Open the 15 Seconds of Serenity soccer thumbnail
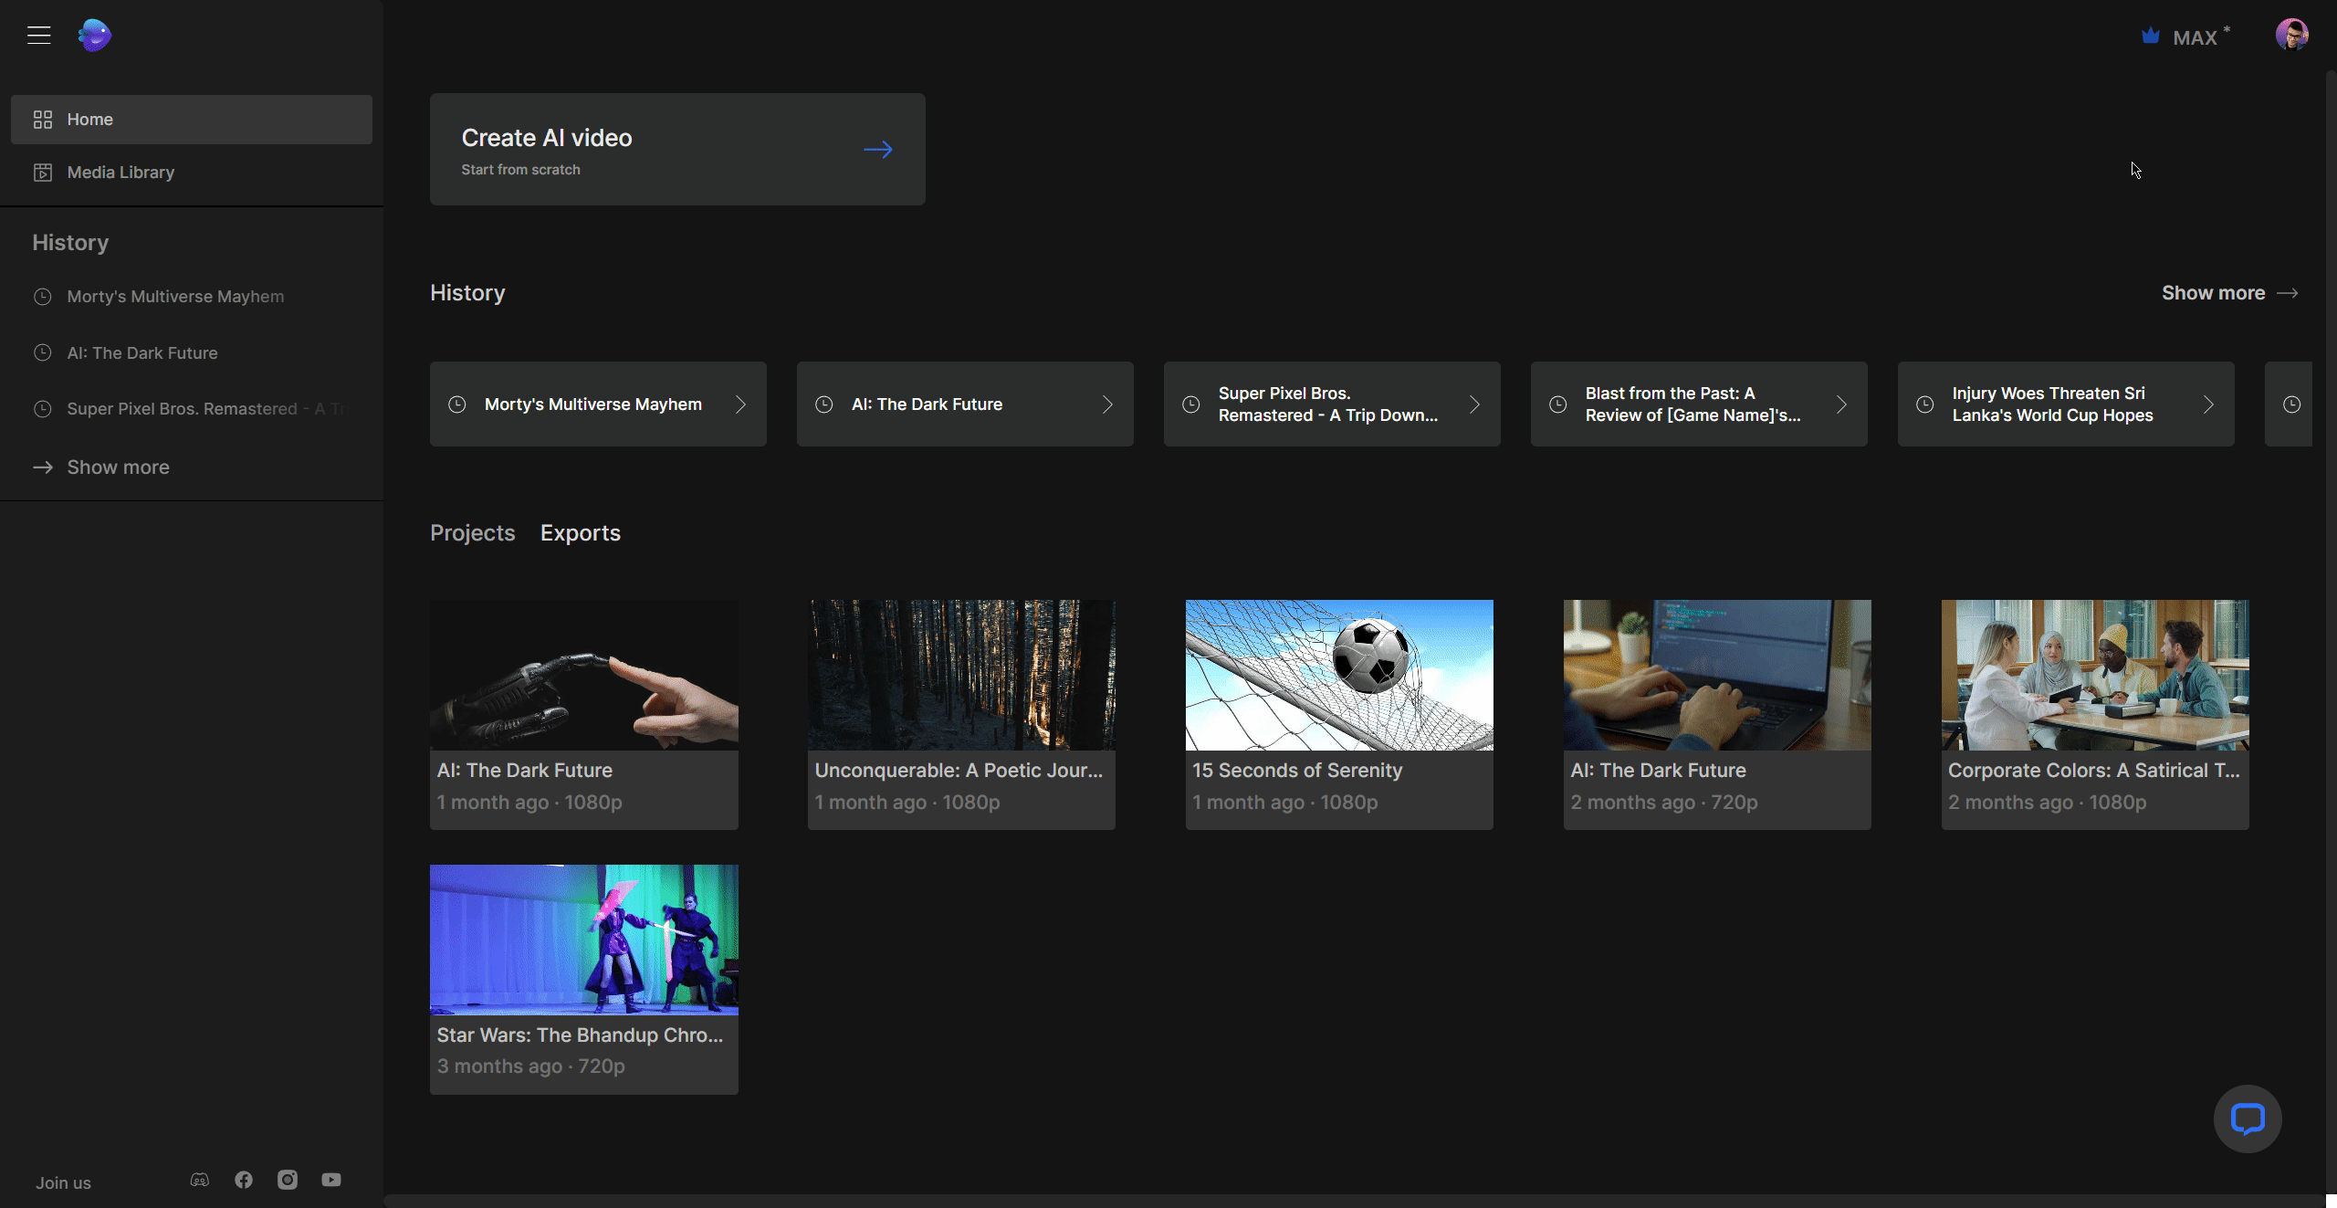Screen dimensions: 2337x1208 [1339, 675]
